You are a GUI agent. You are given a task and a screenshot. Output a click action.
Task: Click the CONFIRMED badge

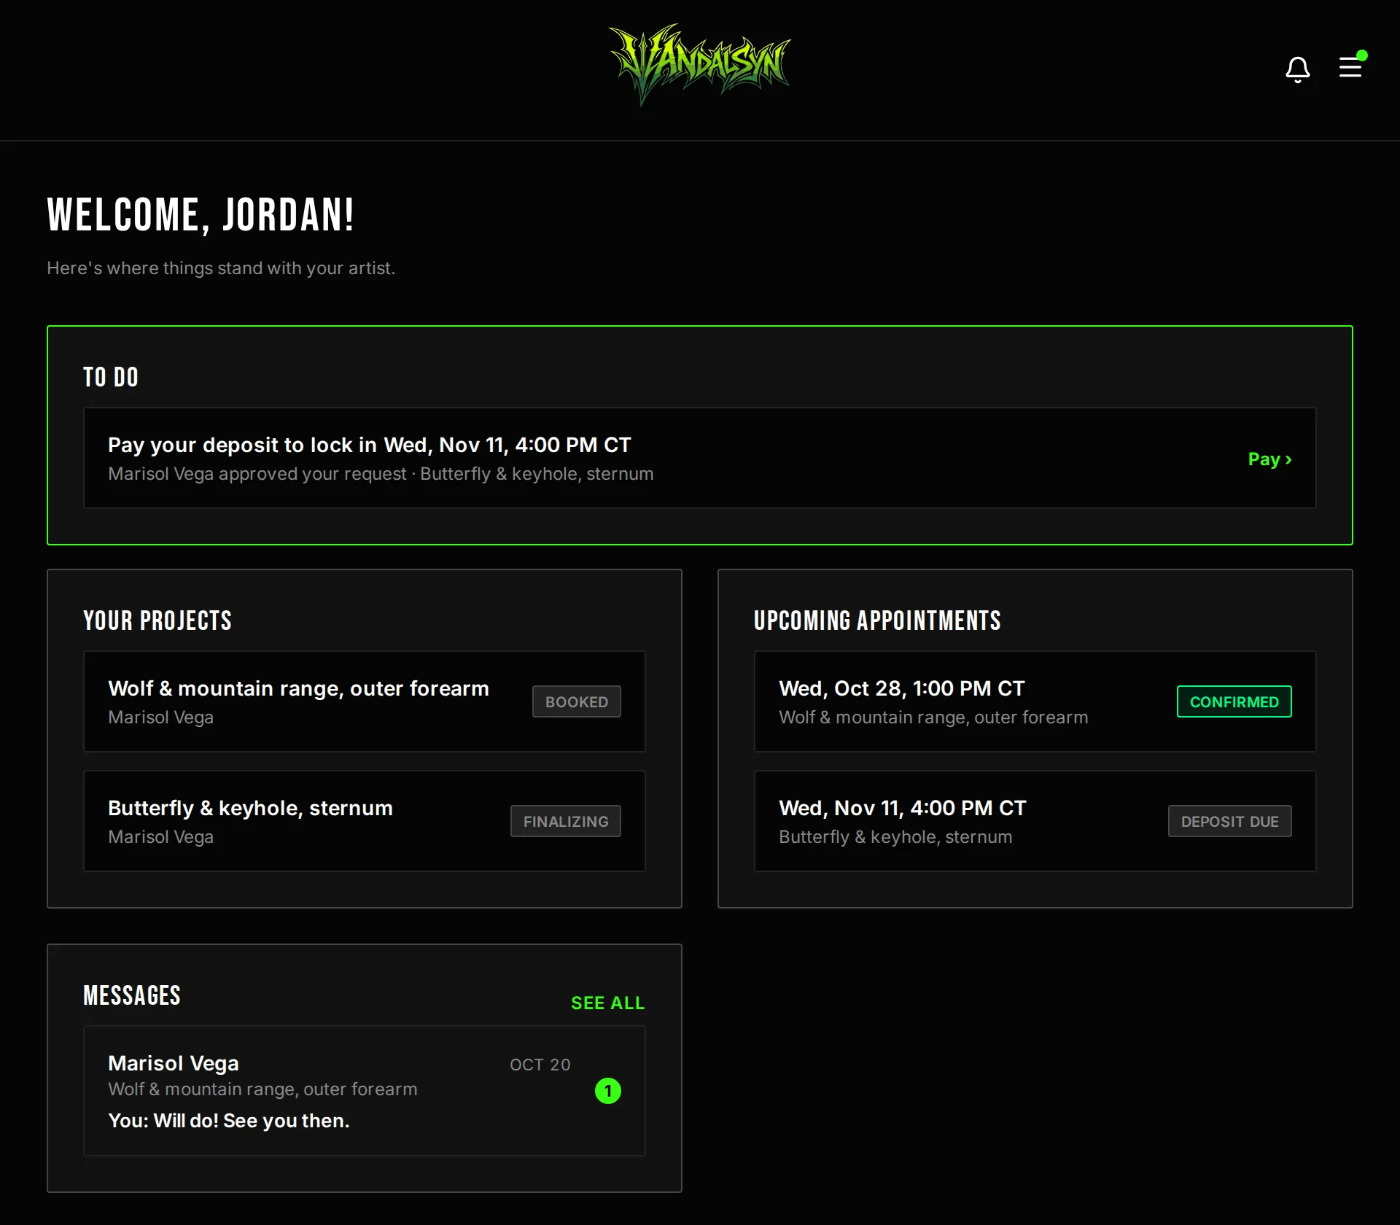(x=1234, y=701)
